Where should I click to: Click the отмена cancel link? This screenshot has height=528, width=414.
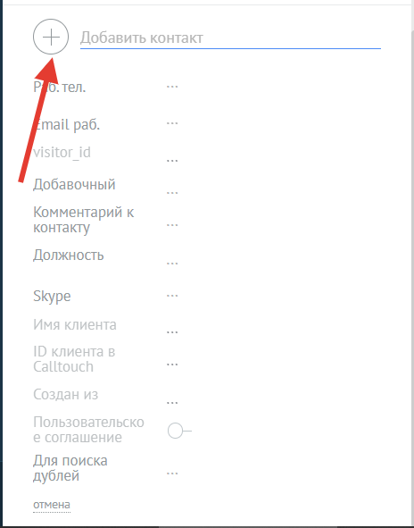pos(52,505)
